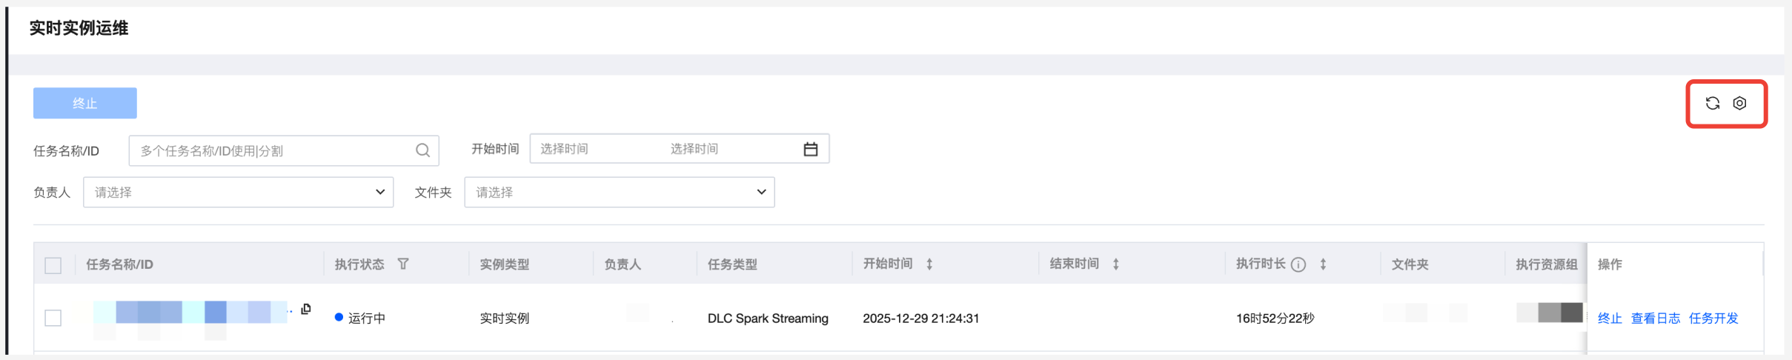Viewport: 1792px width, 360px height.
Task: Sort by 执行时长 column arrows
Action: point(1323,264)
